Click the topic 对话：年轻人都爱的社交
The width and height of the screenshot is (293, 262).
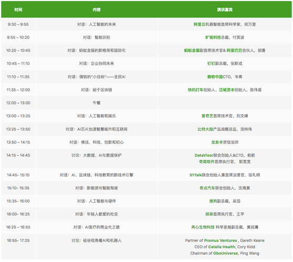pos(96,214)
